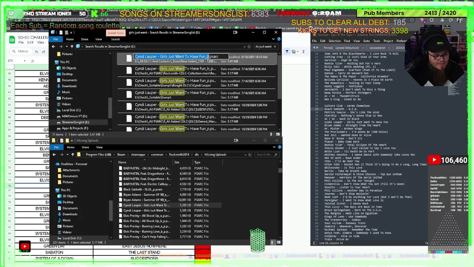Clear the 'rls just want' search box

pos(275,46)
